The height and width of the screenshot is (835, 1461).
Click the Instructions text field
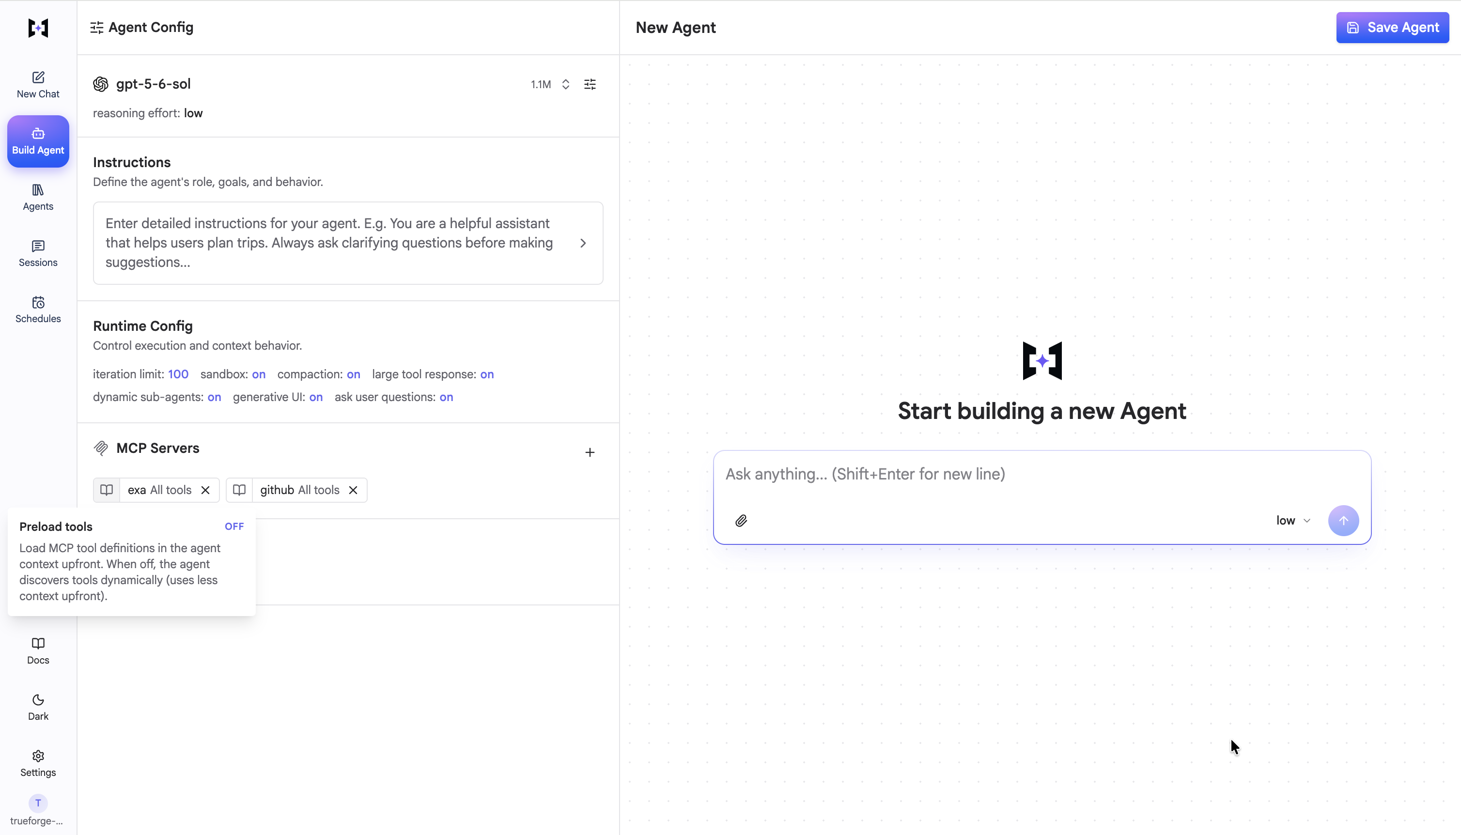(x=348, y=243)
